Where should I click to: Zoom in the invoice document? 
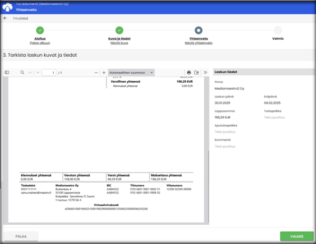pyautogui.click(x=104, y=72)
